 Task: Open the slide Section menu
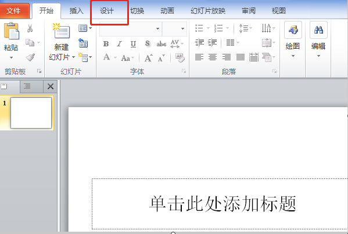85,57
